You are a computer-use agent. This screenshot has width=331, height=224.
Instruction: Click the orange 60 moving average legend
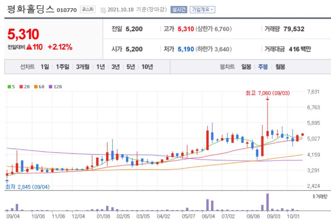tap(39, 87)
